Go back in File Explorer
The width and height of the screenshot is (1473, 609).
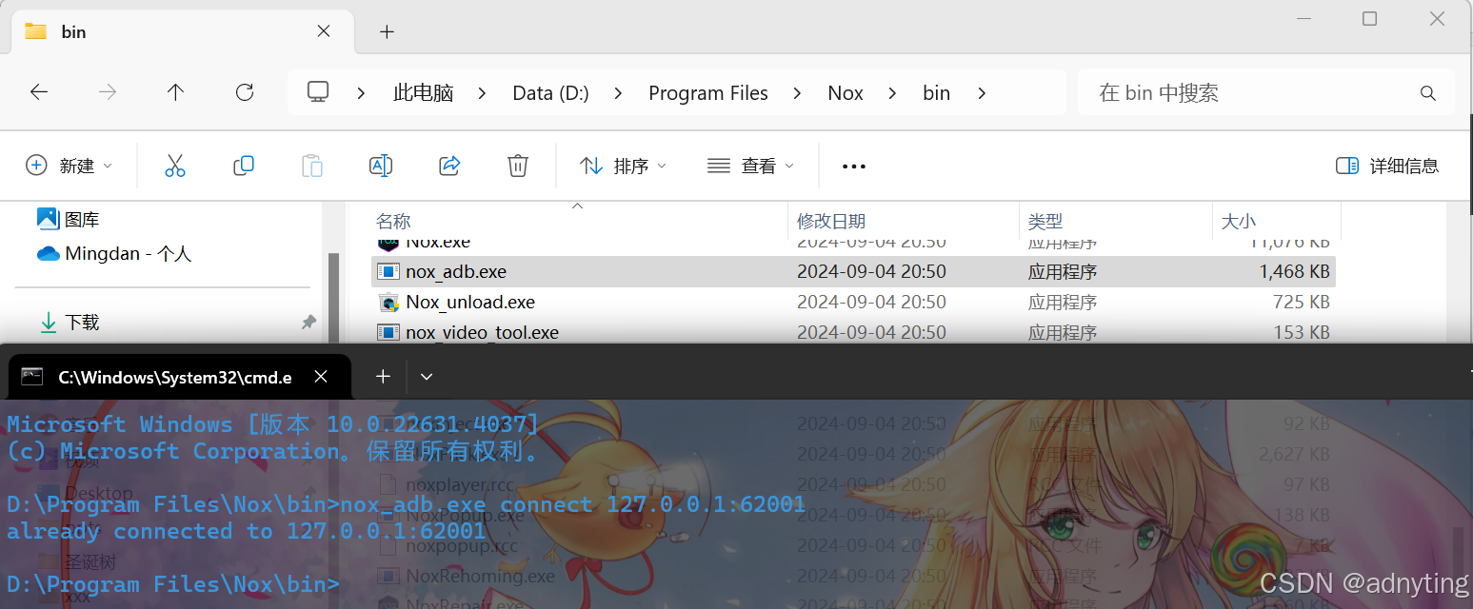coord(39,92)
